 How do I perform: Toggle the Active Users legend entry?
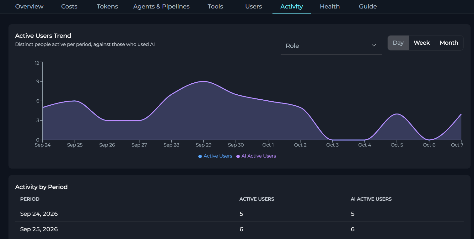tap(215, 156)
